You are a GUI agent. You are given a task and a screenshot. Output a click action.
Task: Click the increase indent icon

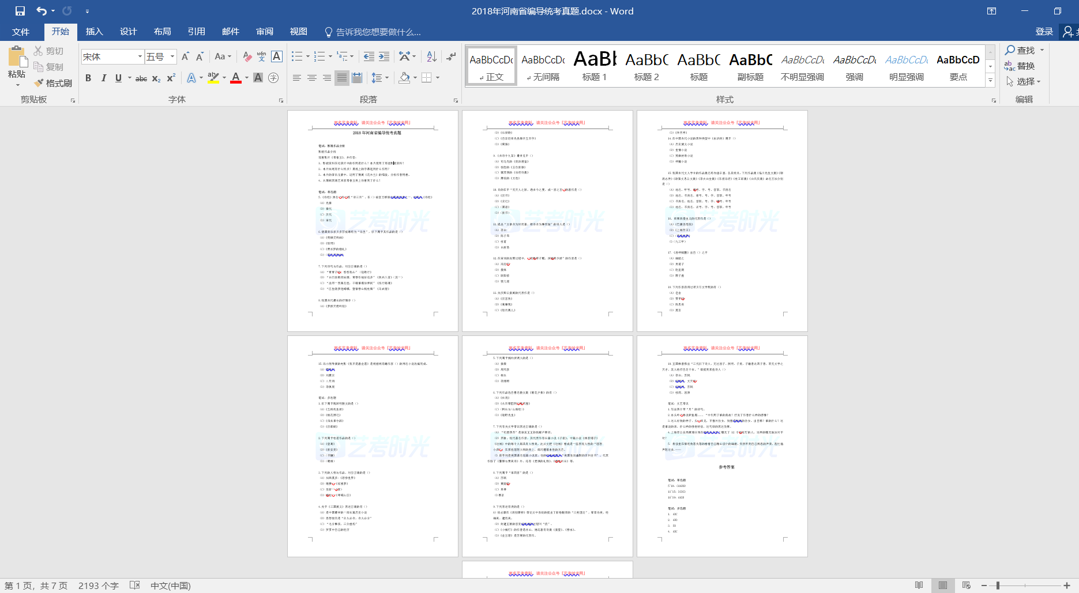pyautogui.click(x=384, y=56)
